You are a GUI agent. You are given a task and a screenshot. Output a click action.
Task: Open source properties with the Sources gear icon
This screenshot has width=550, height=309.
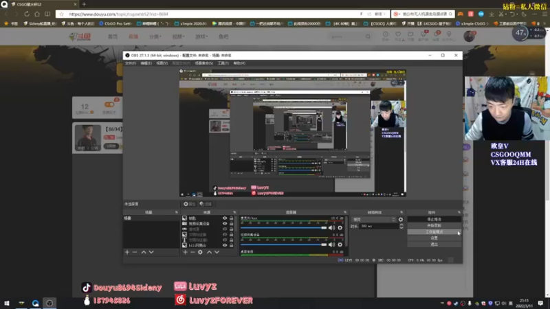pos(200,252)
